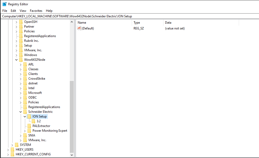Click the tree scrollbar down arrow
The image size is (259, 158).
(72, 155)
